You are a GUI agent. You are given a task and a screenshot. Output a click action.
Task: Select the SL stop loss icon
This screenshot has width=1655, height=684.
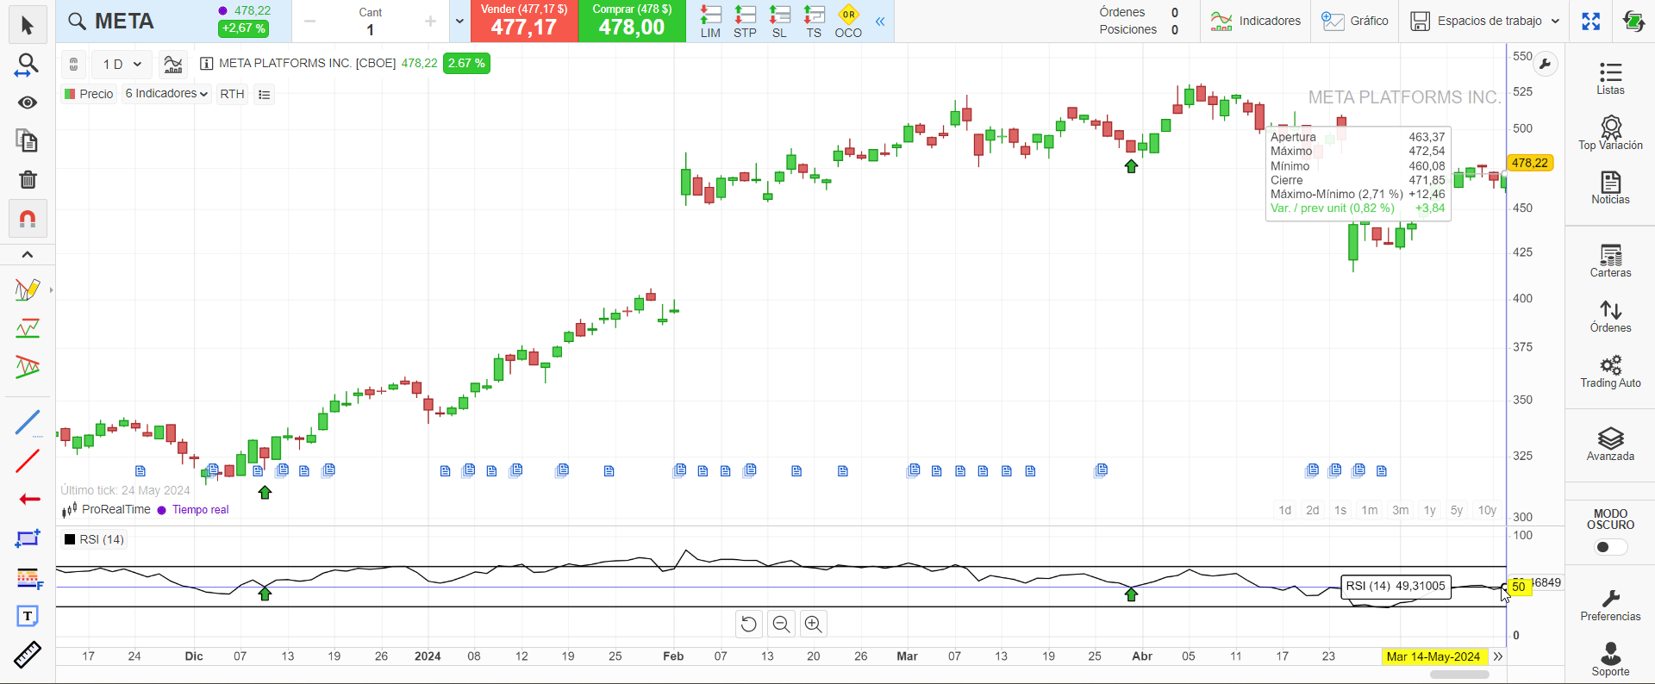click(x=779, y=22)
